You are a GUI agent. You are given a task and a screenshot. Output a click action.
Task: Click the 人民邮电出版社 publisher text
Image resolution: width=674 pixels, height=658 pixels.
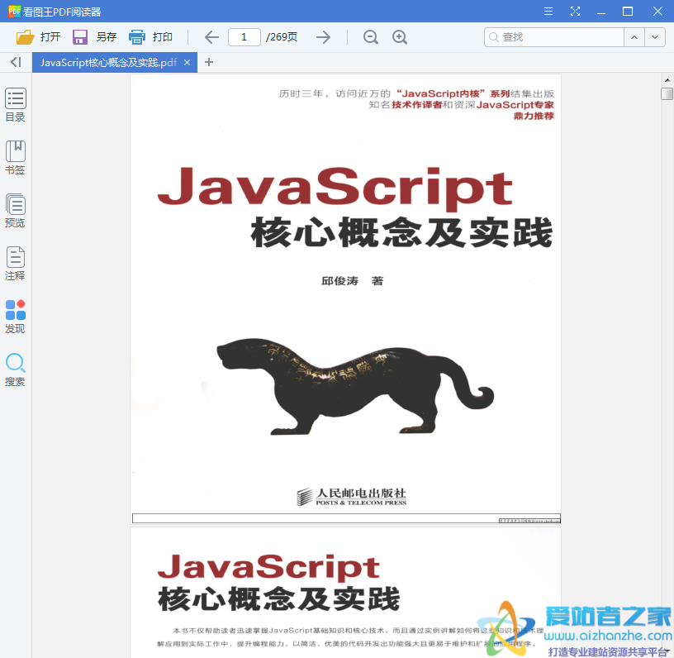(x=361, y=493)
